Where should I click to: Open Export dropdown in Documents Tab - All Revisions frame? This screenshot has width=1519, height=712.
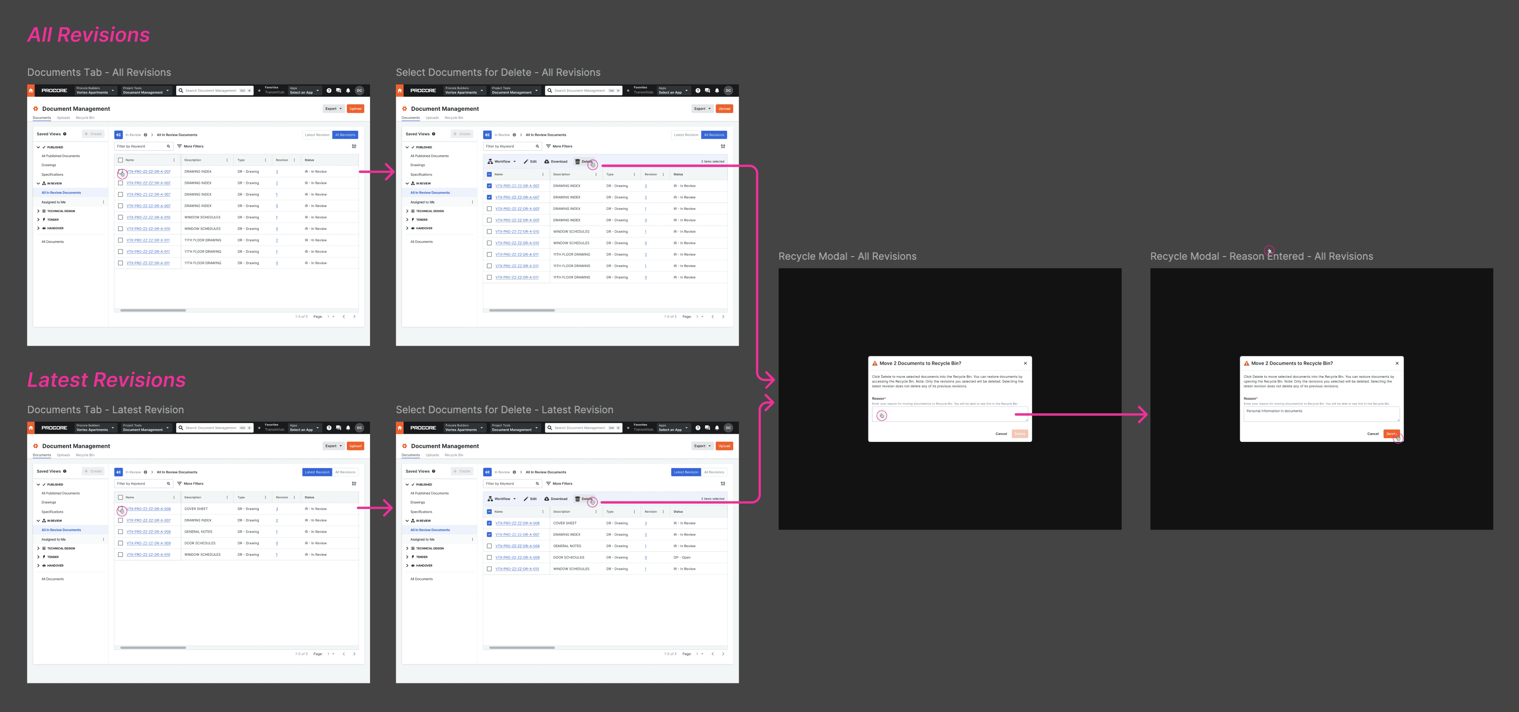(x=333, y=109)
